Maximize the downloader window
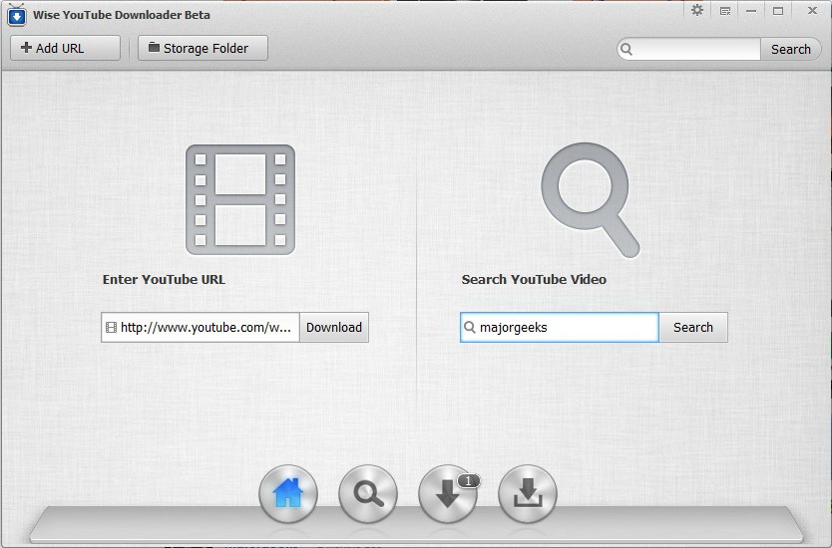This screenshot has width=832, height=548. [x=778, y=11]
